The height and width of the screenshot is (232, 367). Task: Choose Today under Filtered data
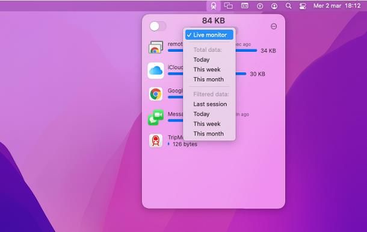pos(202,114)
